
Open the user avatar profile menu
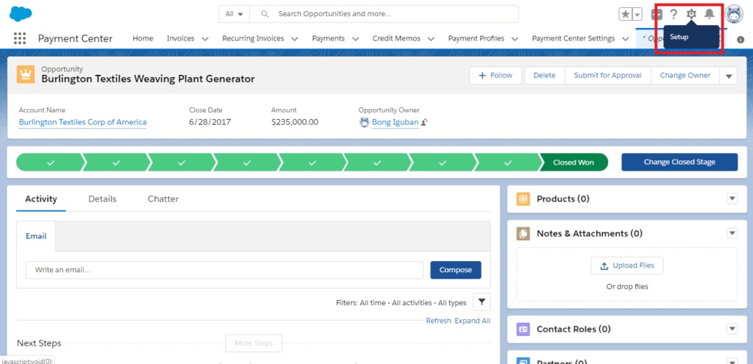point(734,15)
